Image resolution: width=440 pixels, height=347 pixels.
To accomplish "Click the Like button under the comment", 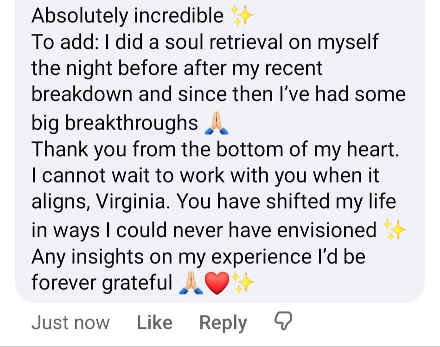I will click(x=154, y=323).
